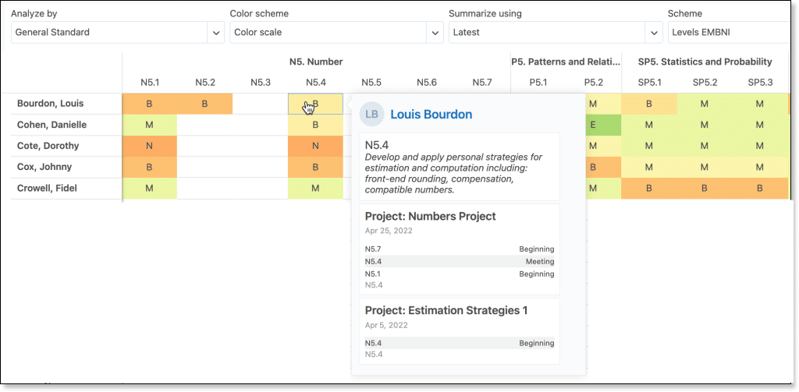Screen dimensions: 799x392
Task: Click the SP5. Statistics and Probability header
Action: (x=705, y=62)
